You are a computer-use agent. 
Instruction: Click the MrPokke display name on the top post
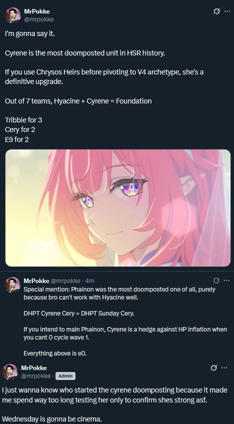tap(37, 11)
